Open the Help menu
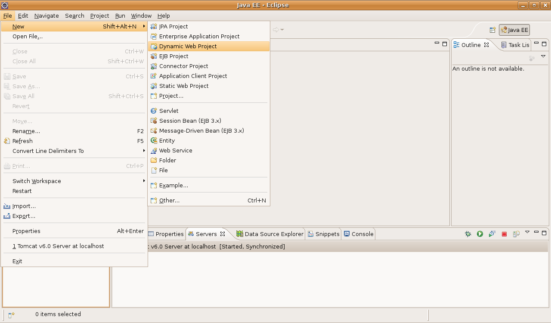 164,16
